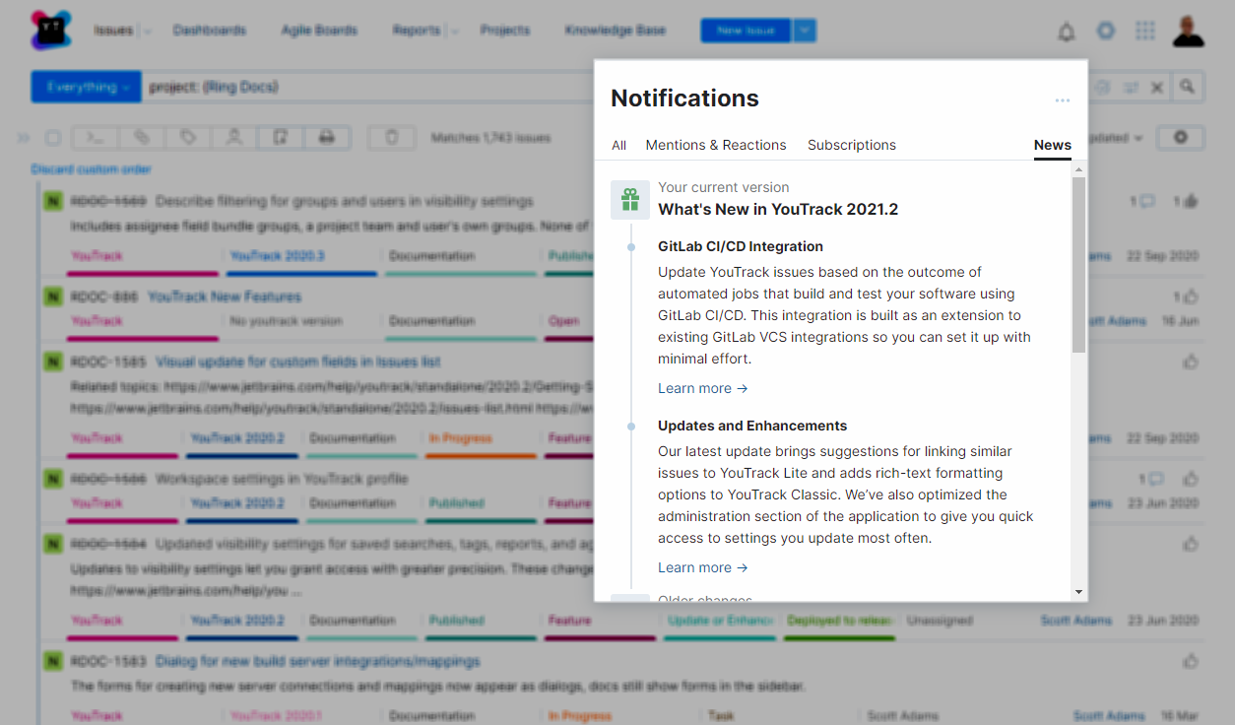Click the delete trash icon in toolbar
The height and width of the screenshot is (725, 1235).
tap(391, 138)
